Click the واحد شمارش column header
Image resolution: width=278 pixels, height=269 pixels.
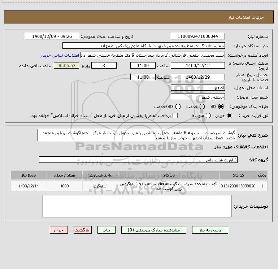pos(100,175)
